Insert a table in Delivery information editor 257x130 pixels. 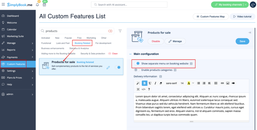point(215,83)
